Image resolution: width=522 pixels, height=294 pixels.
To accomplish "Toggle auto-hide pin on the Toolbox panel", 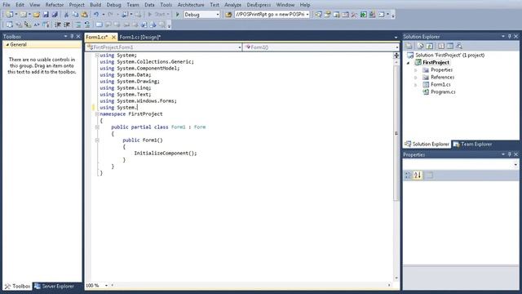I will click(x=72, y=36).
